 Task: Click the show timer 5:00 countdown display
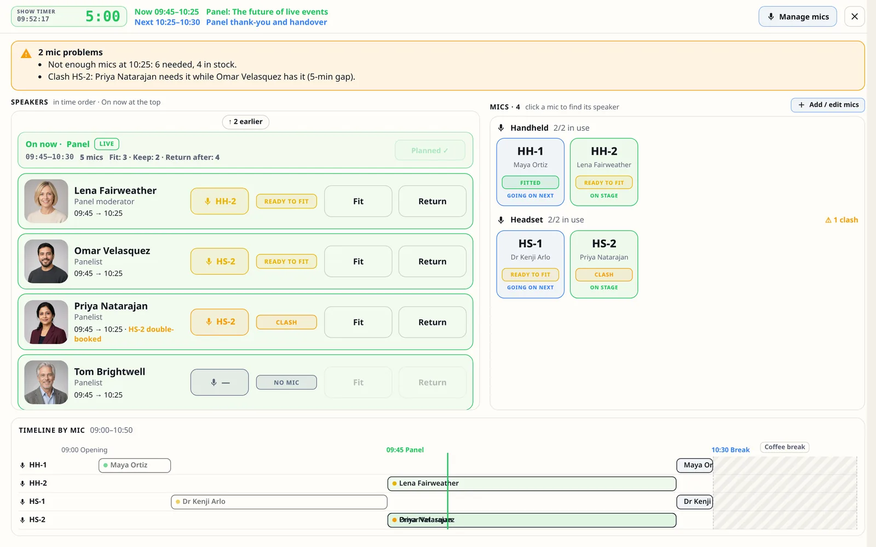103,16
